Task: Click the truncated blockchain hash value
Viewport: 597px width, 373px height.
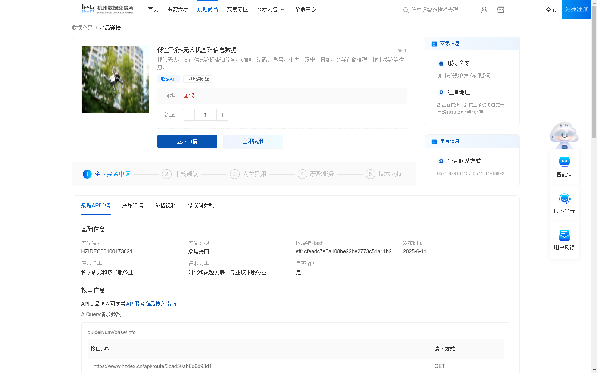Action: pos(346,251)
